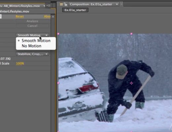The image size is (172, 132).
Task: Click the scroll up arrow in effect panel
Action: [53, 16]
